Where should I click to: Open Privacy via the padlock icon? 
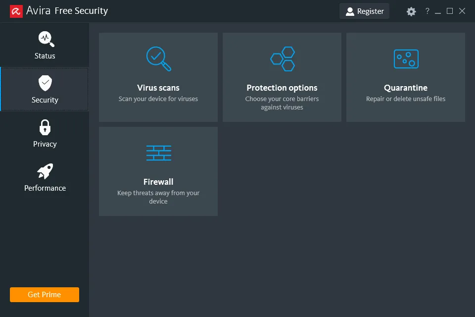[45, 127]
